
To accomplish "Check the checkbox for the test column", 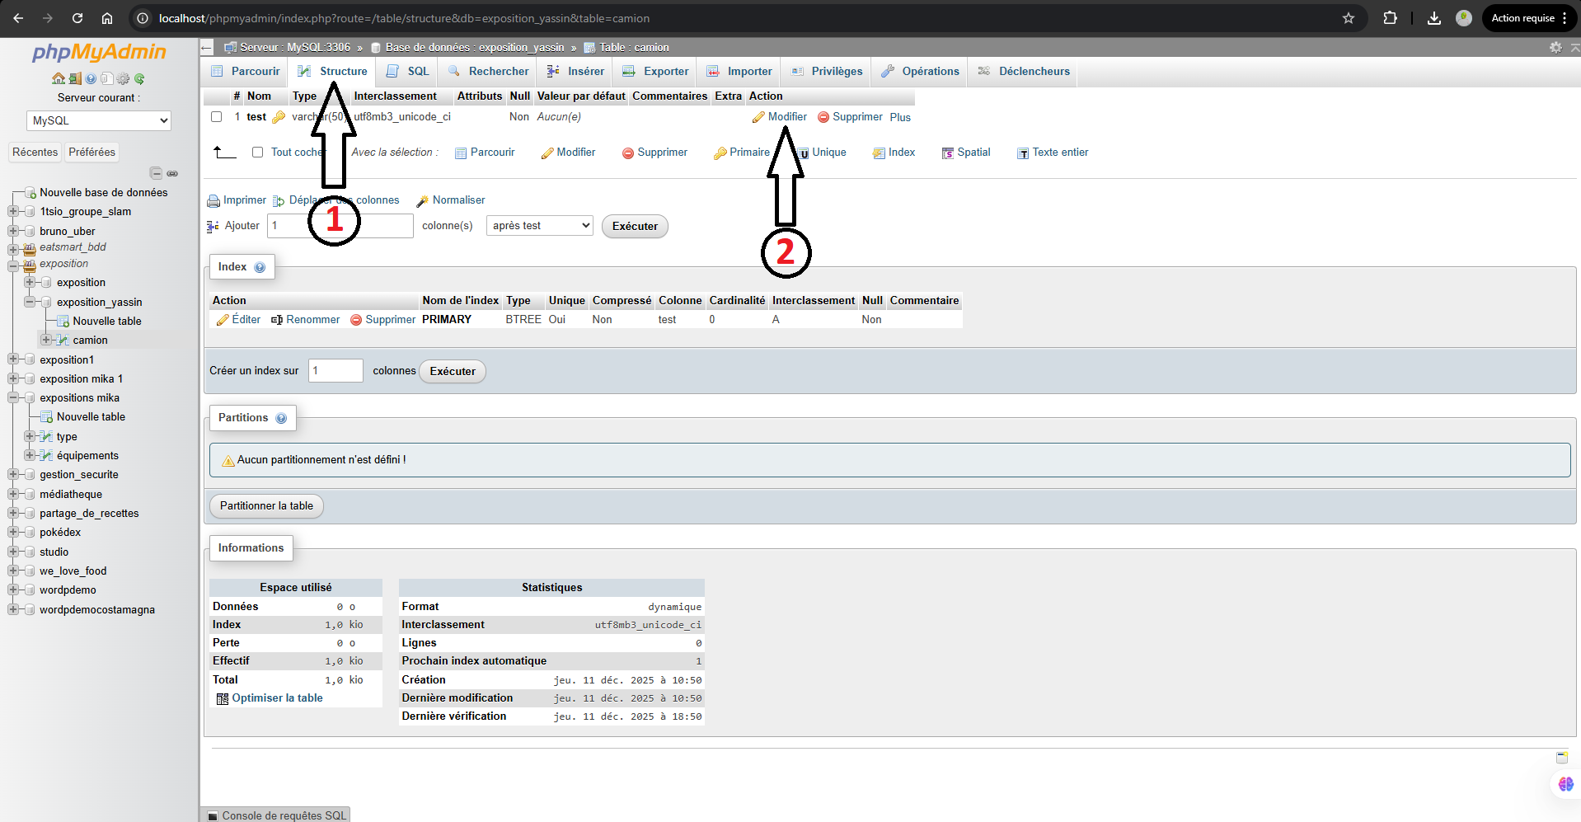I will [216, 117].
